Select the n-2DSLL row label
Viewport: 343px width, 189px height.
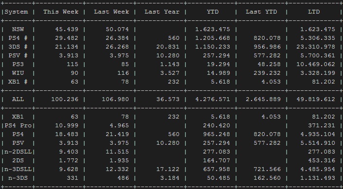coord(18,152)
